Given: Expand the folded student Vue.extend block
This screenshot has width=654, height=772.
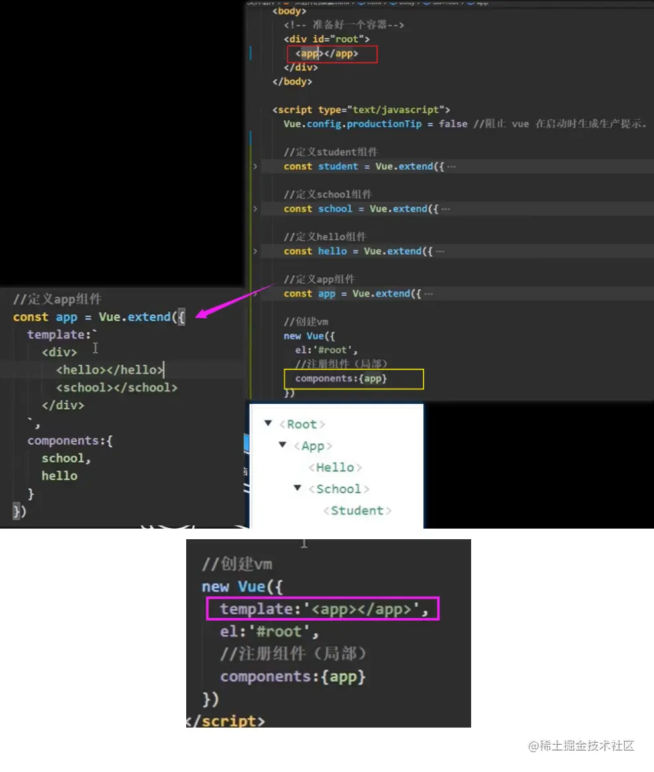Looking at the screenshot, I should (x=254, y=166).
